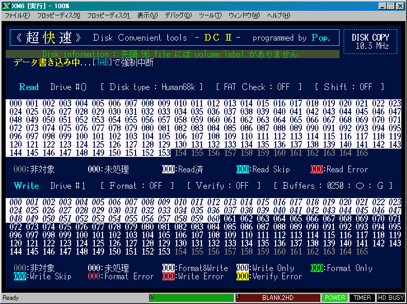407x304 pixels.
Task: Click the Disk information message line
Action: [x=173, y=54]
